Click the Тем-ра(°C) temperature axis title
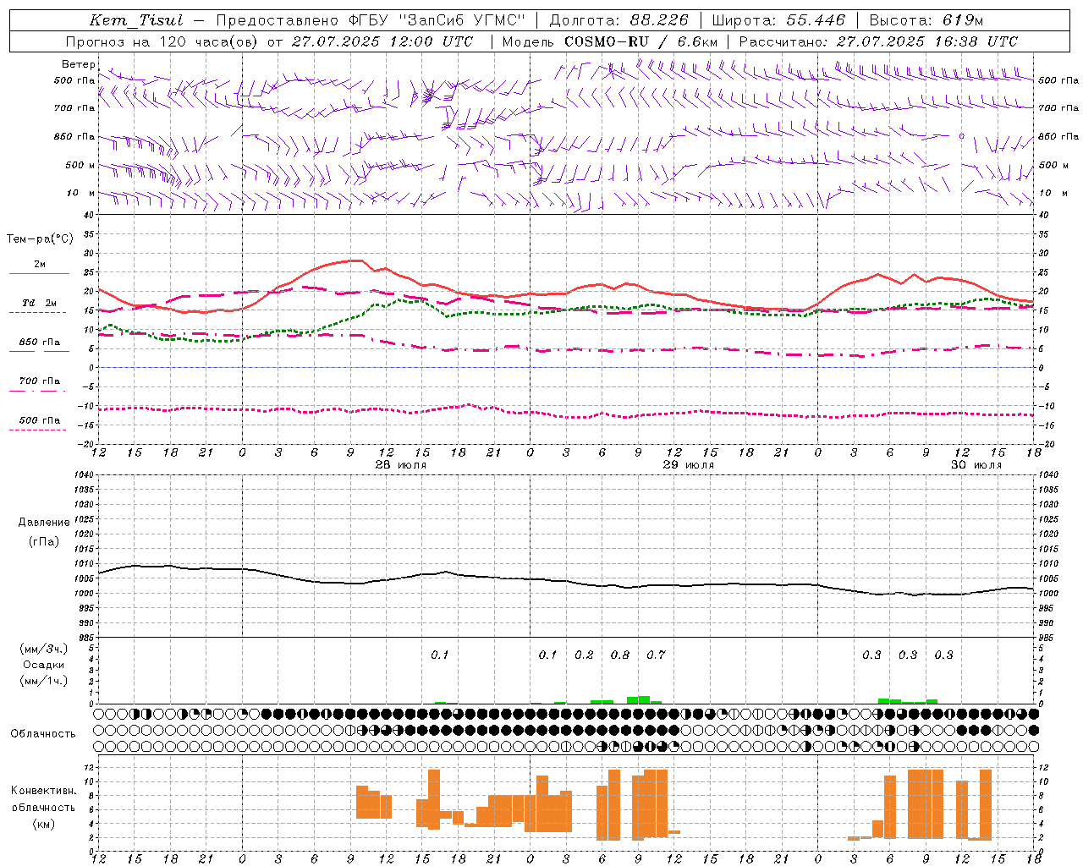Image resolution: width=1083 pixels, height=866 pixels. point(40,239)
